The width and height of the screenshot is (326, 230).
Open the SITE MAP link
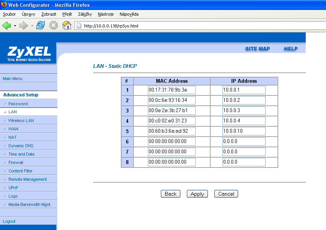[x=257, y=48]
